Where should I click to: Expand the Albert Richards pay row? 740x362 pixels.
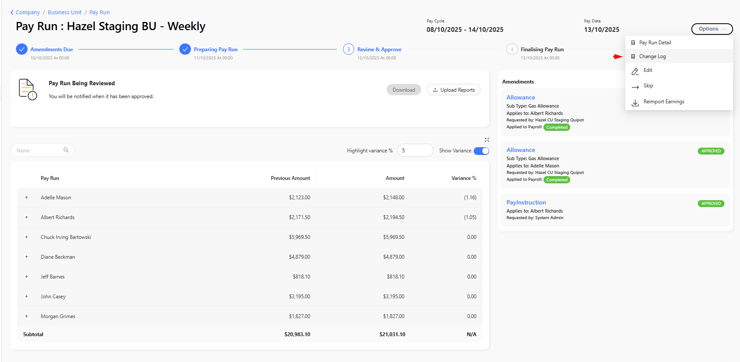26,217
